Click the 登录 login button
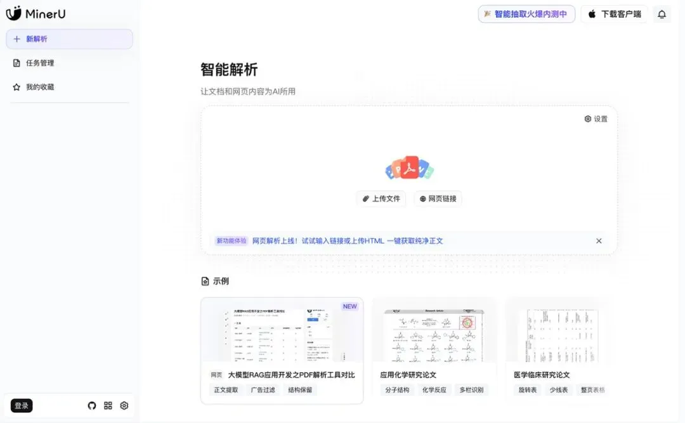The width and height of the screenshot is (685, 423). 22,405
